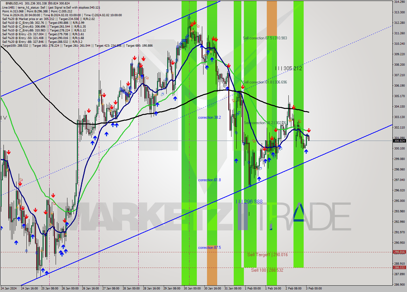Select the '| | | 305.212' price label
The image size is (407, 292).
289,68
